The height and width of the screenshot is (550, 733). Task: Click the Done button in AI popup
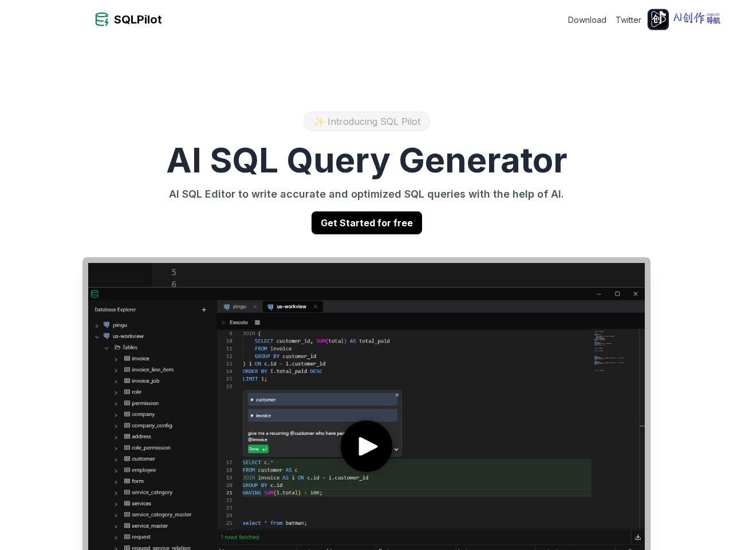(x=258, y=449)
